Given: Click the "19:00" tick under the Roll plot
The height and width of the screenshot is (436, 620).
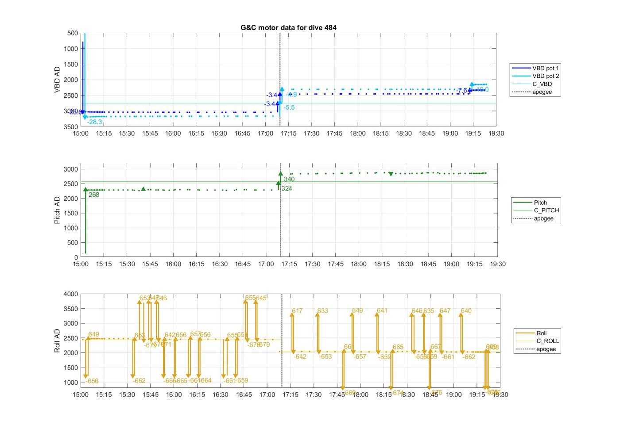Looking at the screenshot, I should click(x=453, y=394).
